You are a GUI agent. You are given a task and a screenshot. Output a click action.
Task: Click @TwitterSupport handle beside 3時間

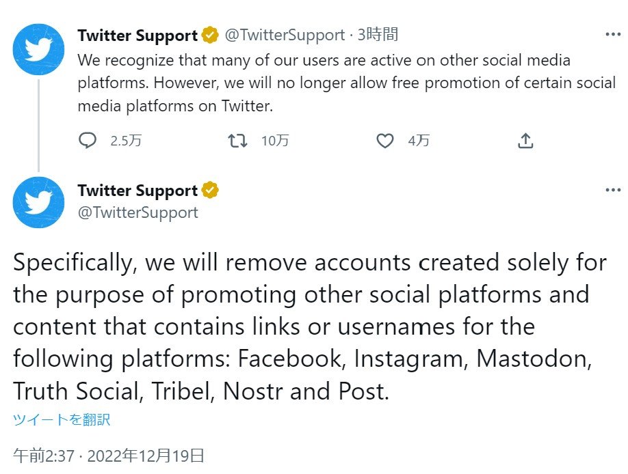285,35
